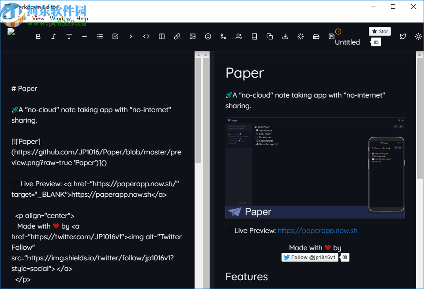Toggle bold formatting
Image resolution: width=424 pixels, height=289 pixels.
tap(38, 36)
